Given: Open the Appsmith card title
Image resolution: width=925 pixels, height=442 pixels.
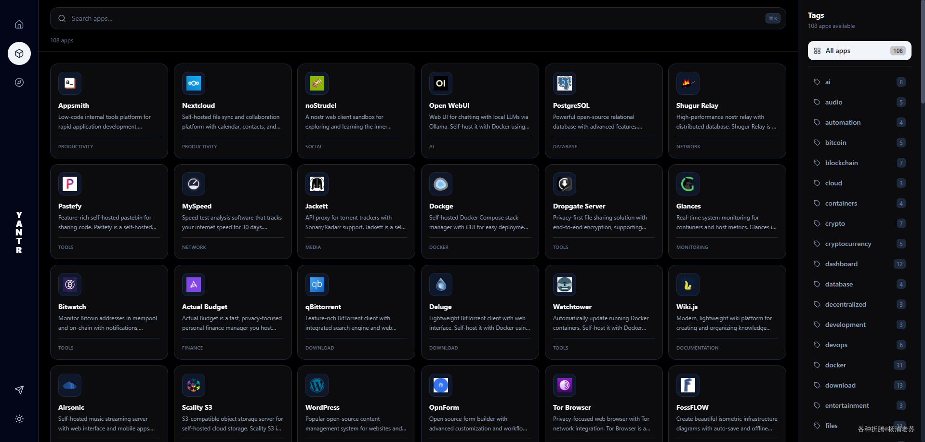Looking at the screenshot, I should (x=74, y=105).
